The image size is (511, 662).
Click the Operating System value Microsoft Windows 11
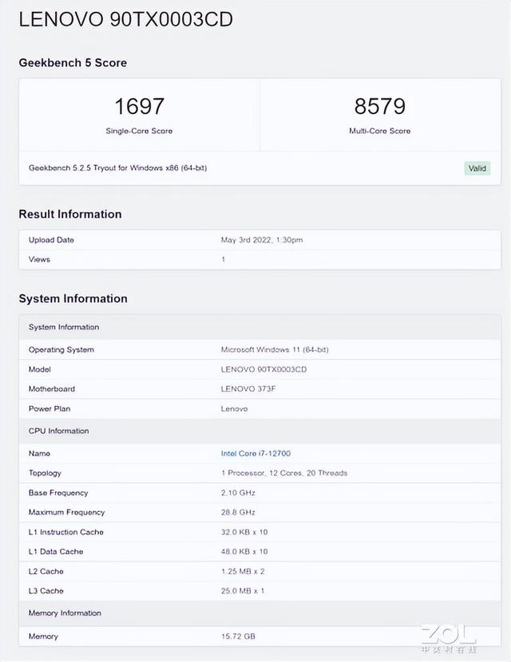[x=275, y=350]
